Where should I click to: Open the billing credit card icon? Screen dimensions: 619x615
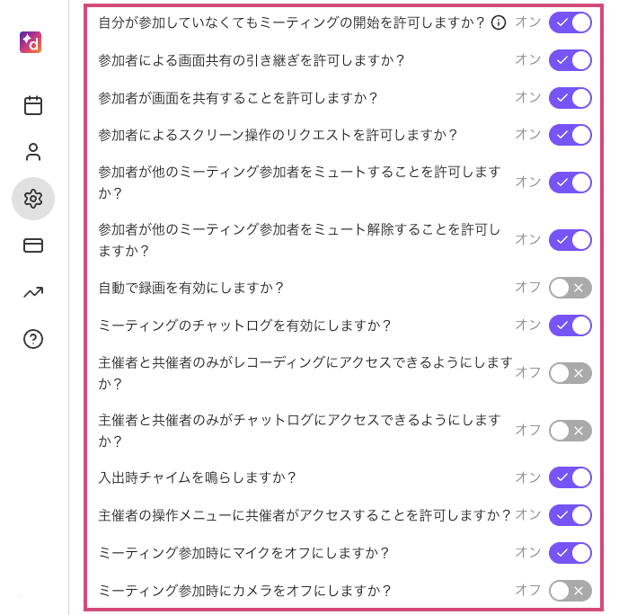click(33, 245)
